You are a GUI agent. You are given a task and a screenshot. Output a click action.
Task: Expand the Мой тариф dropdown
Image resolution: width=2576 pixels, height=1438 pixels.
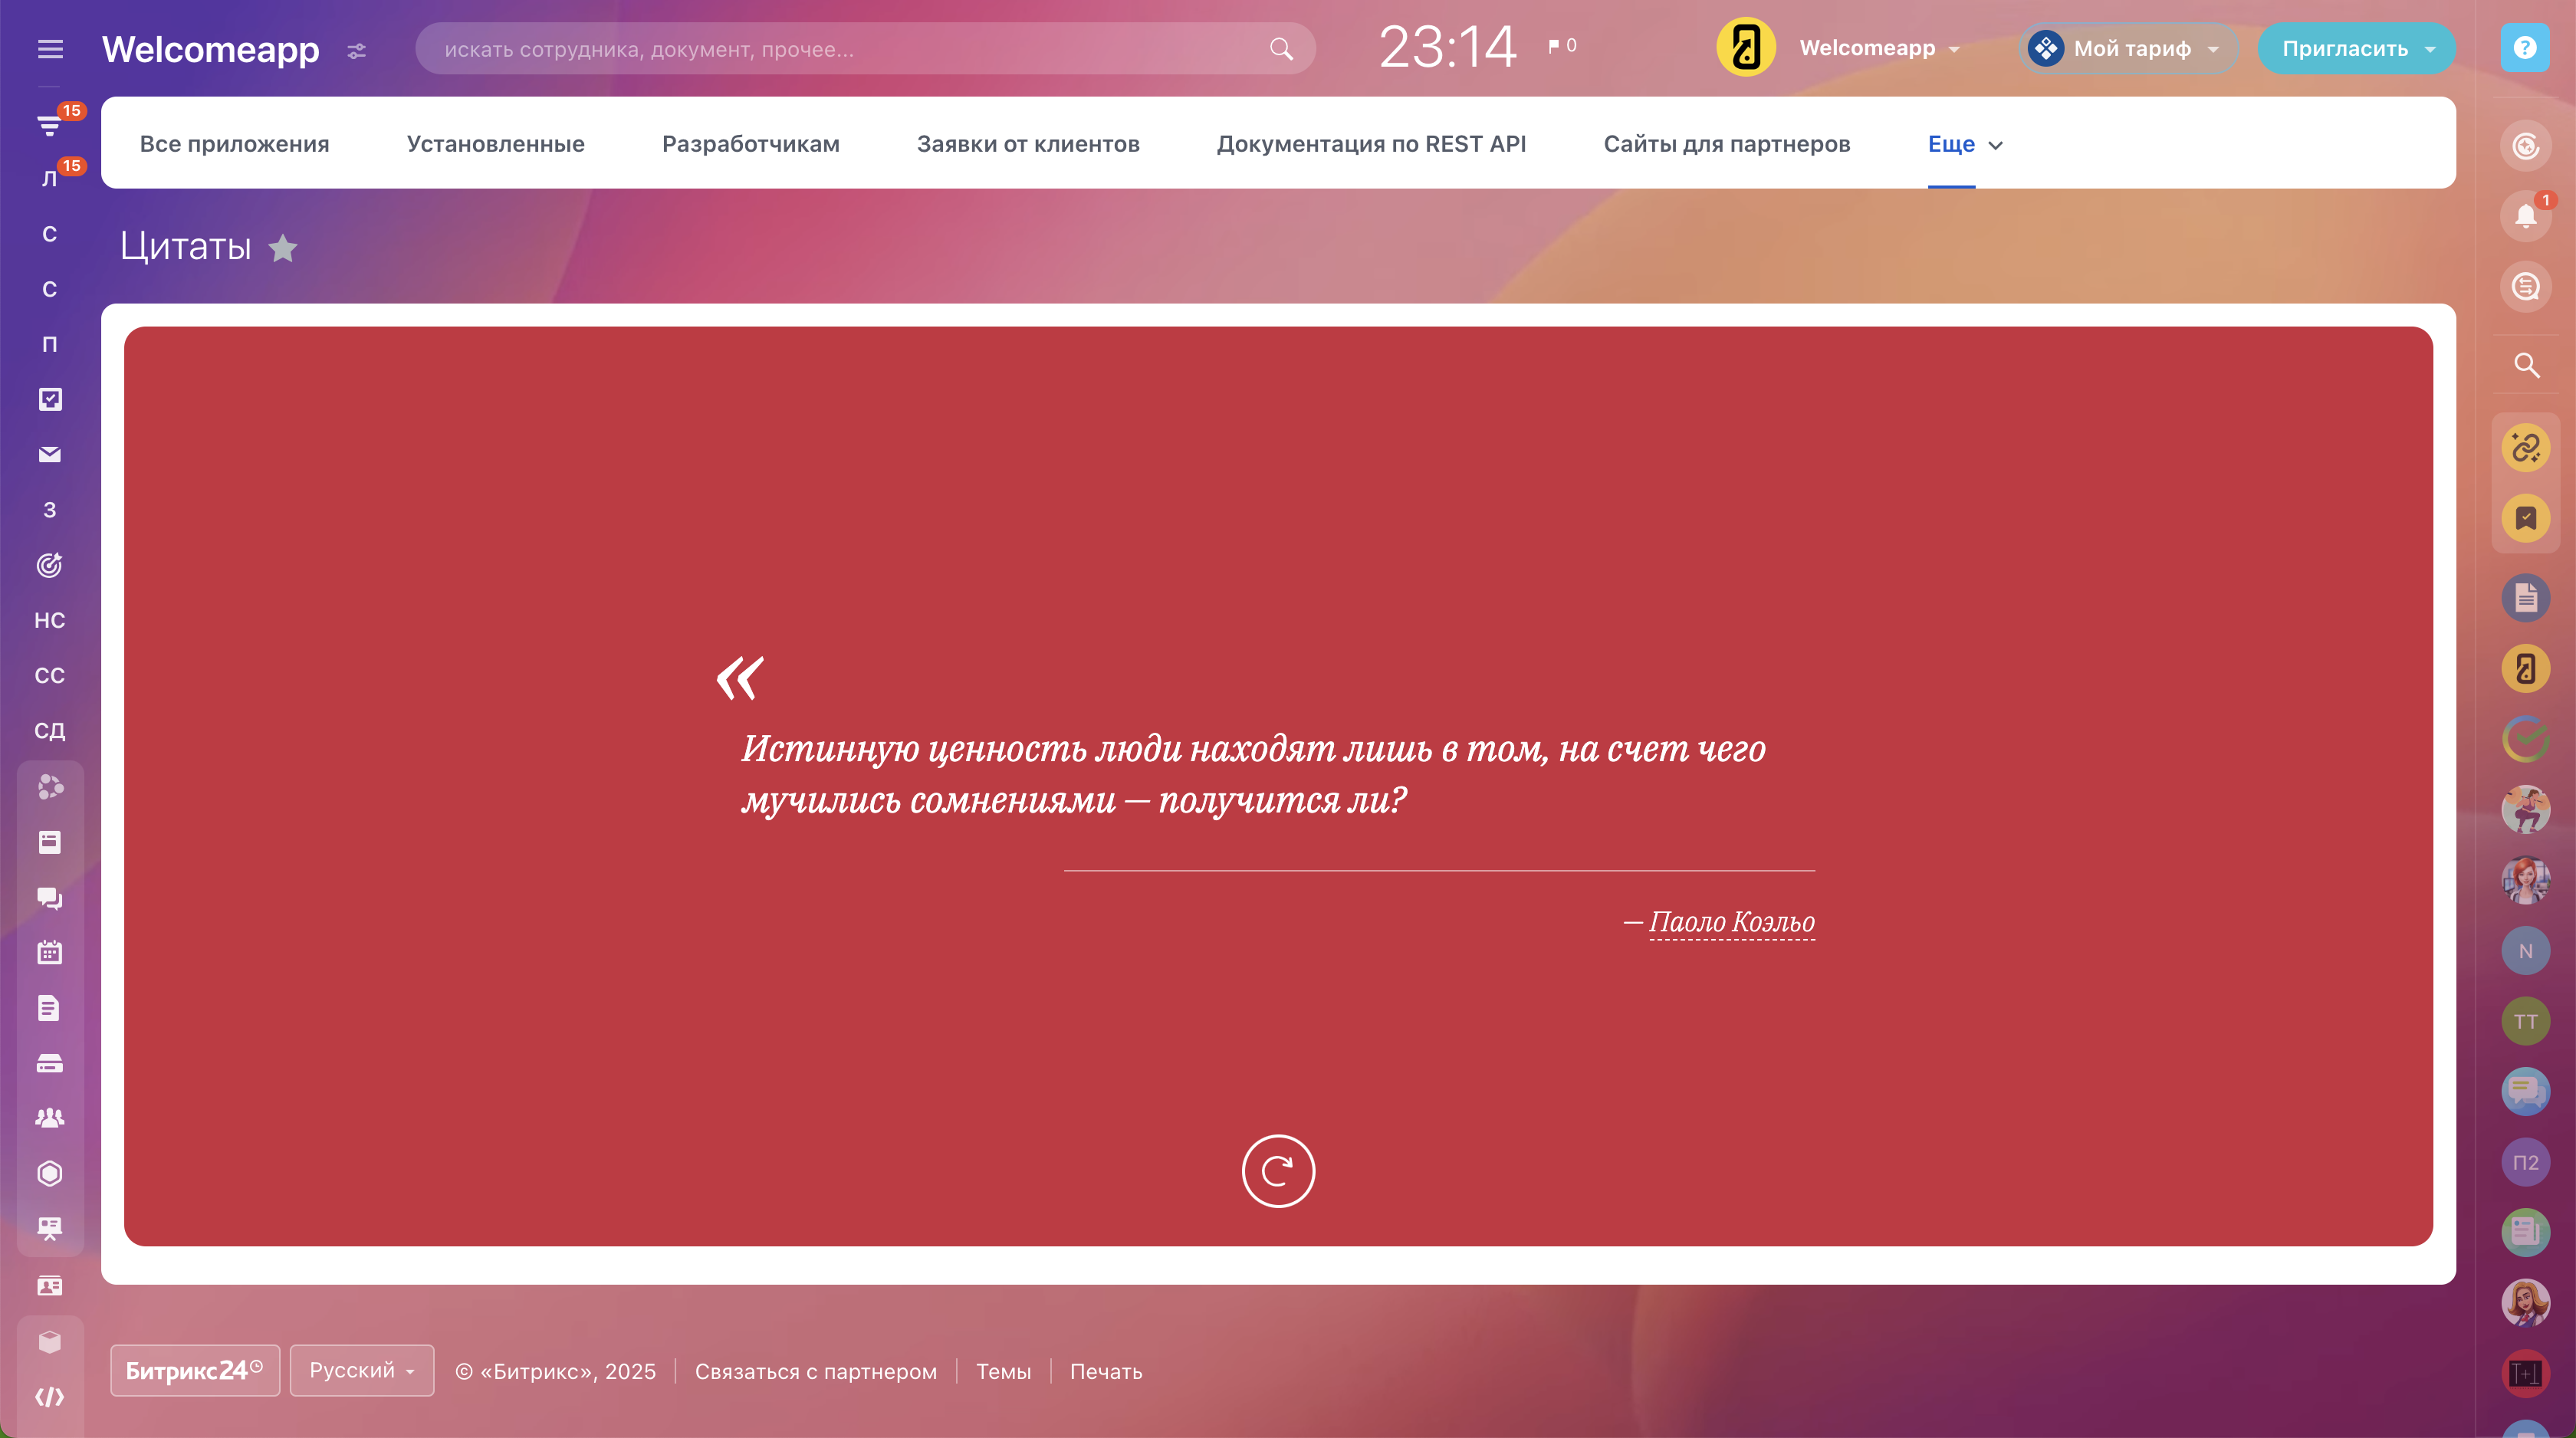2130,49
